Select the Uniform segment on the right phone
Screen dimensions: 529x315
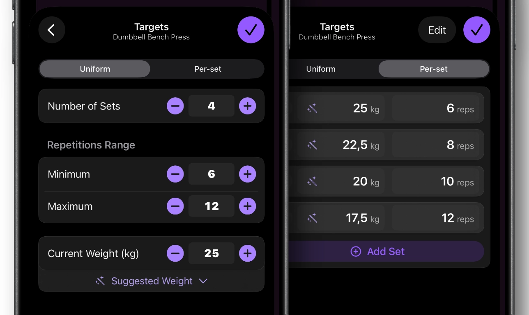(321, 69)
